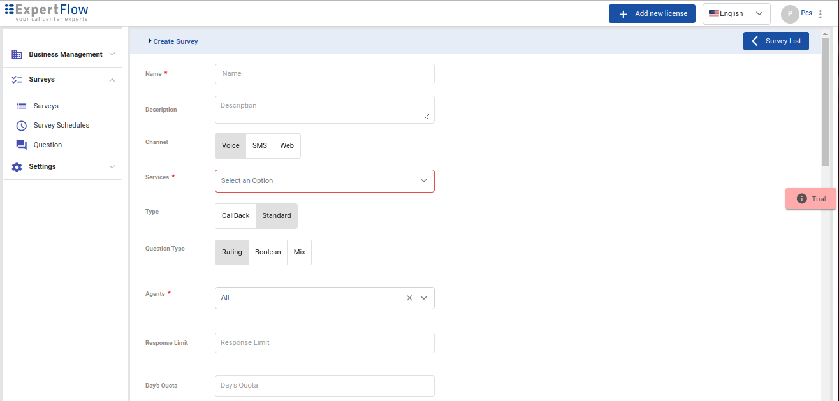Open the English language selector
Image resolution: width=839 pixels, height=401 pixels.
tap(736, 13)
